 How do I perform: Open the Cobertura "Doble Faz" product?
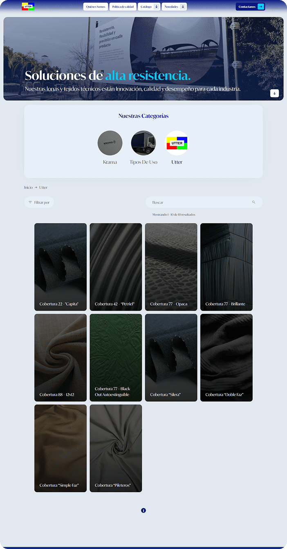click(226, 358)
